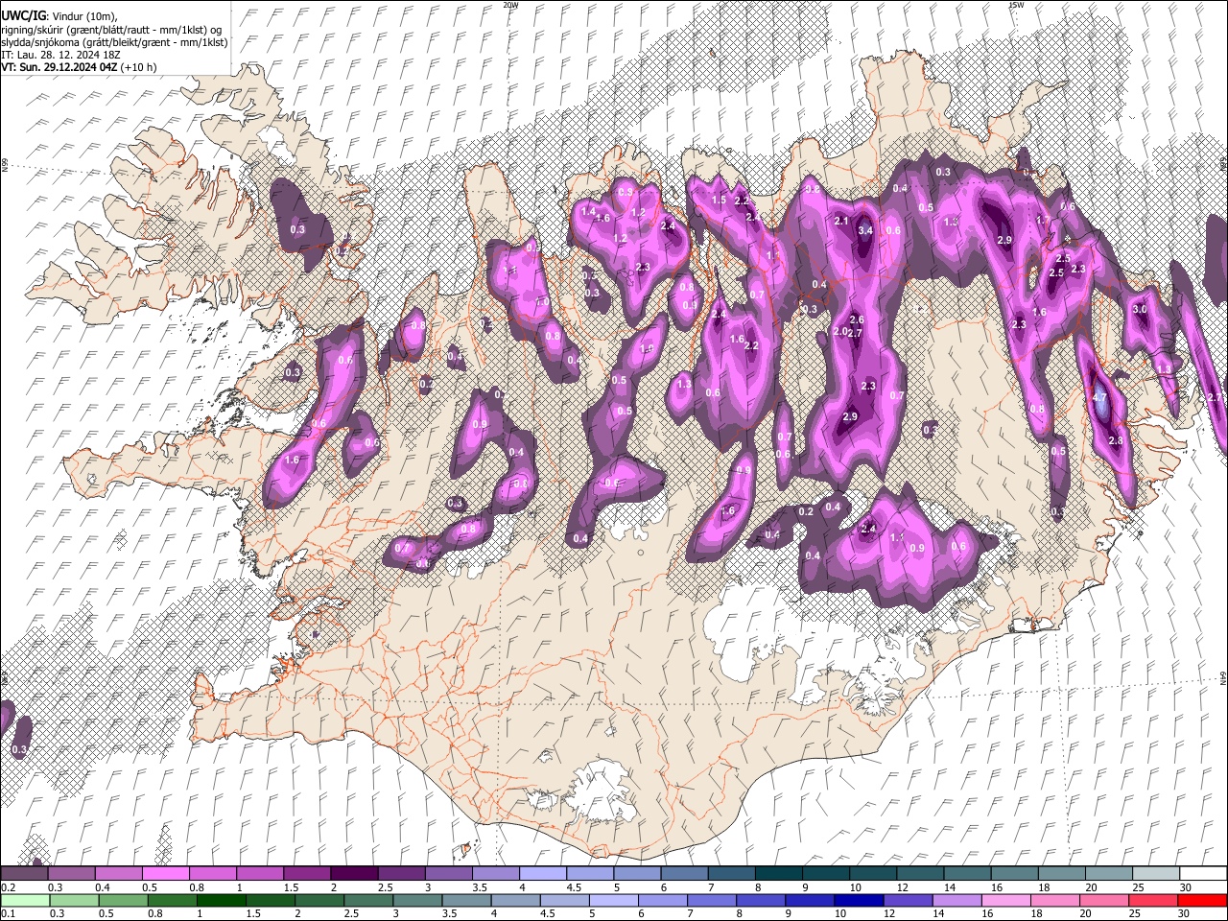This screenshot has width=1228, height=921.
Task: Click the '0.1' label on the lower legend
Action: pyautogui.click(x=8, y=913)
